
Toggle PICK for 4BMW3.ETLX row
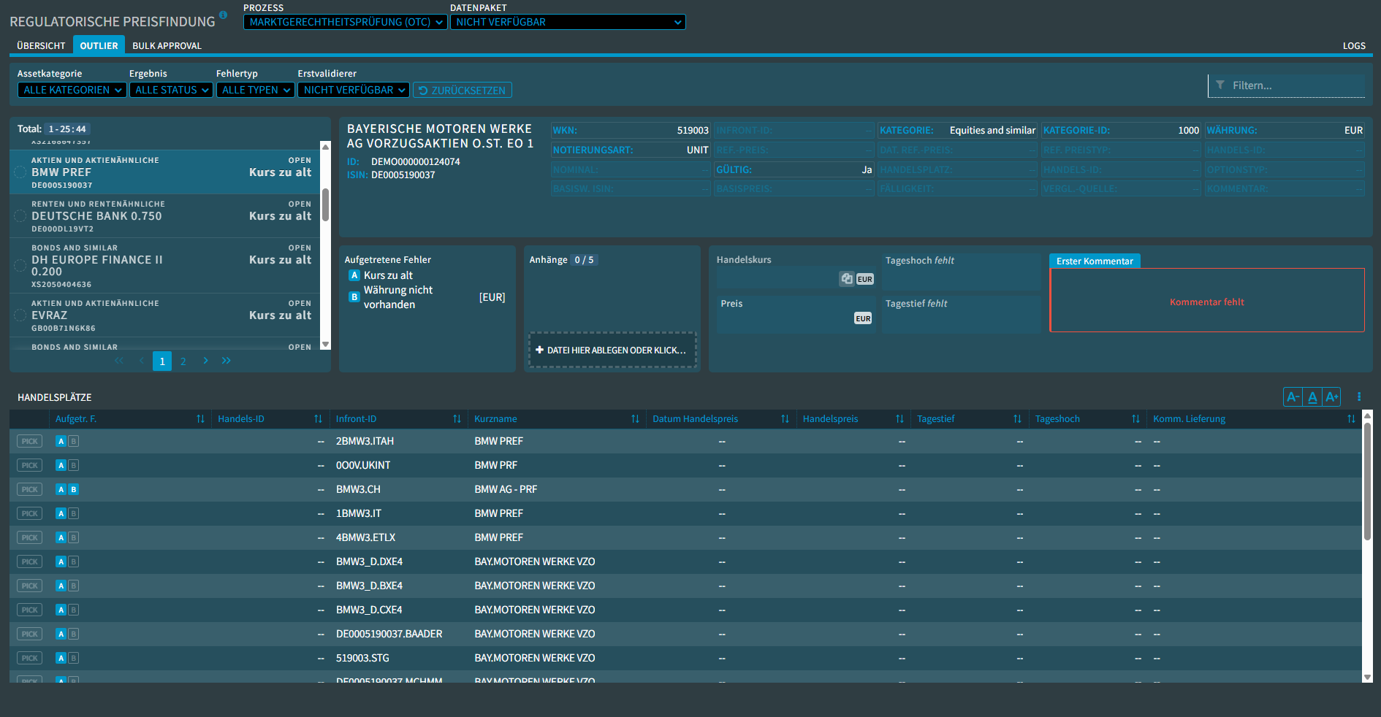coord(30,537)
